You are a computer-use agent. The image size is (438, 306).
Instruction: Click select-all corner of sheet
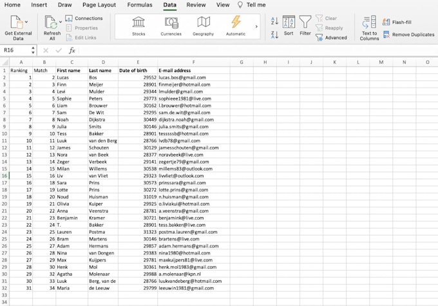[x=5, y=62]
